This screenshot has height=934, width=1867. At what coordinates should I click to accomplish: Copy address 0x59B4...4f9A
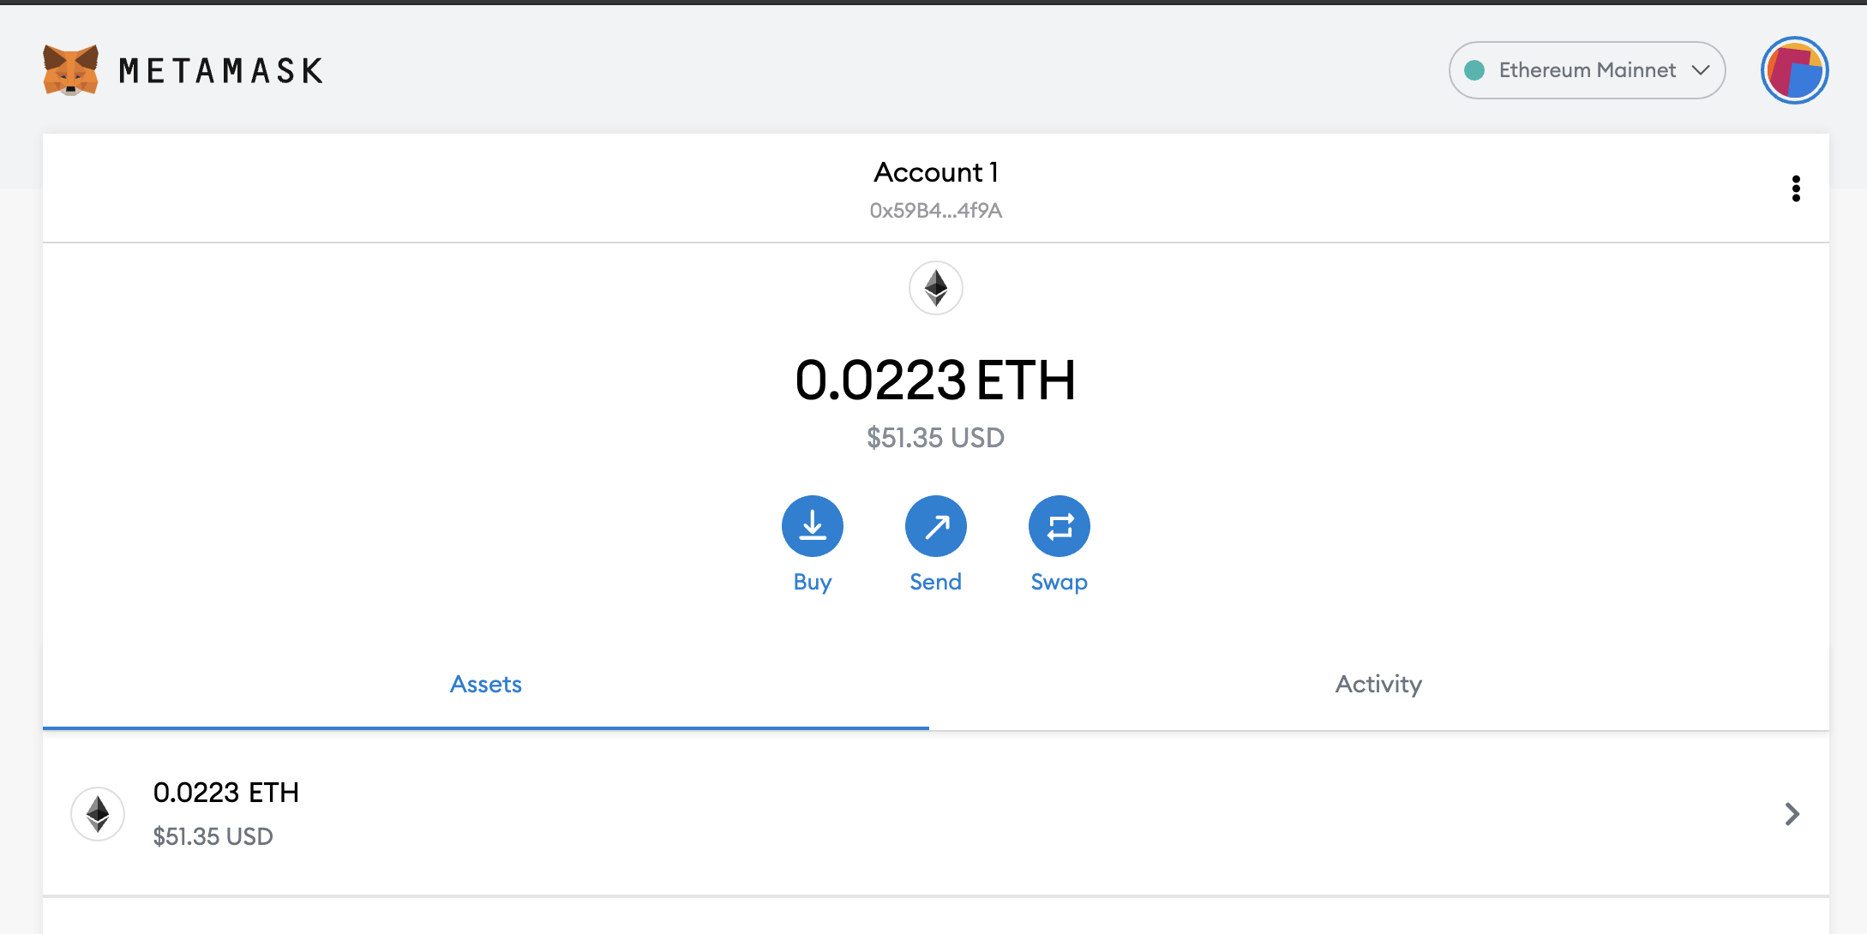coord(935,211)
